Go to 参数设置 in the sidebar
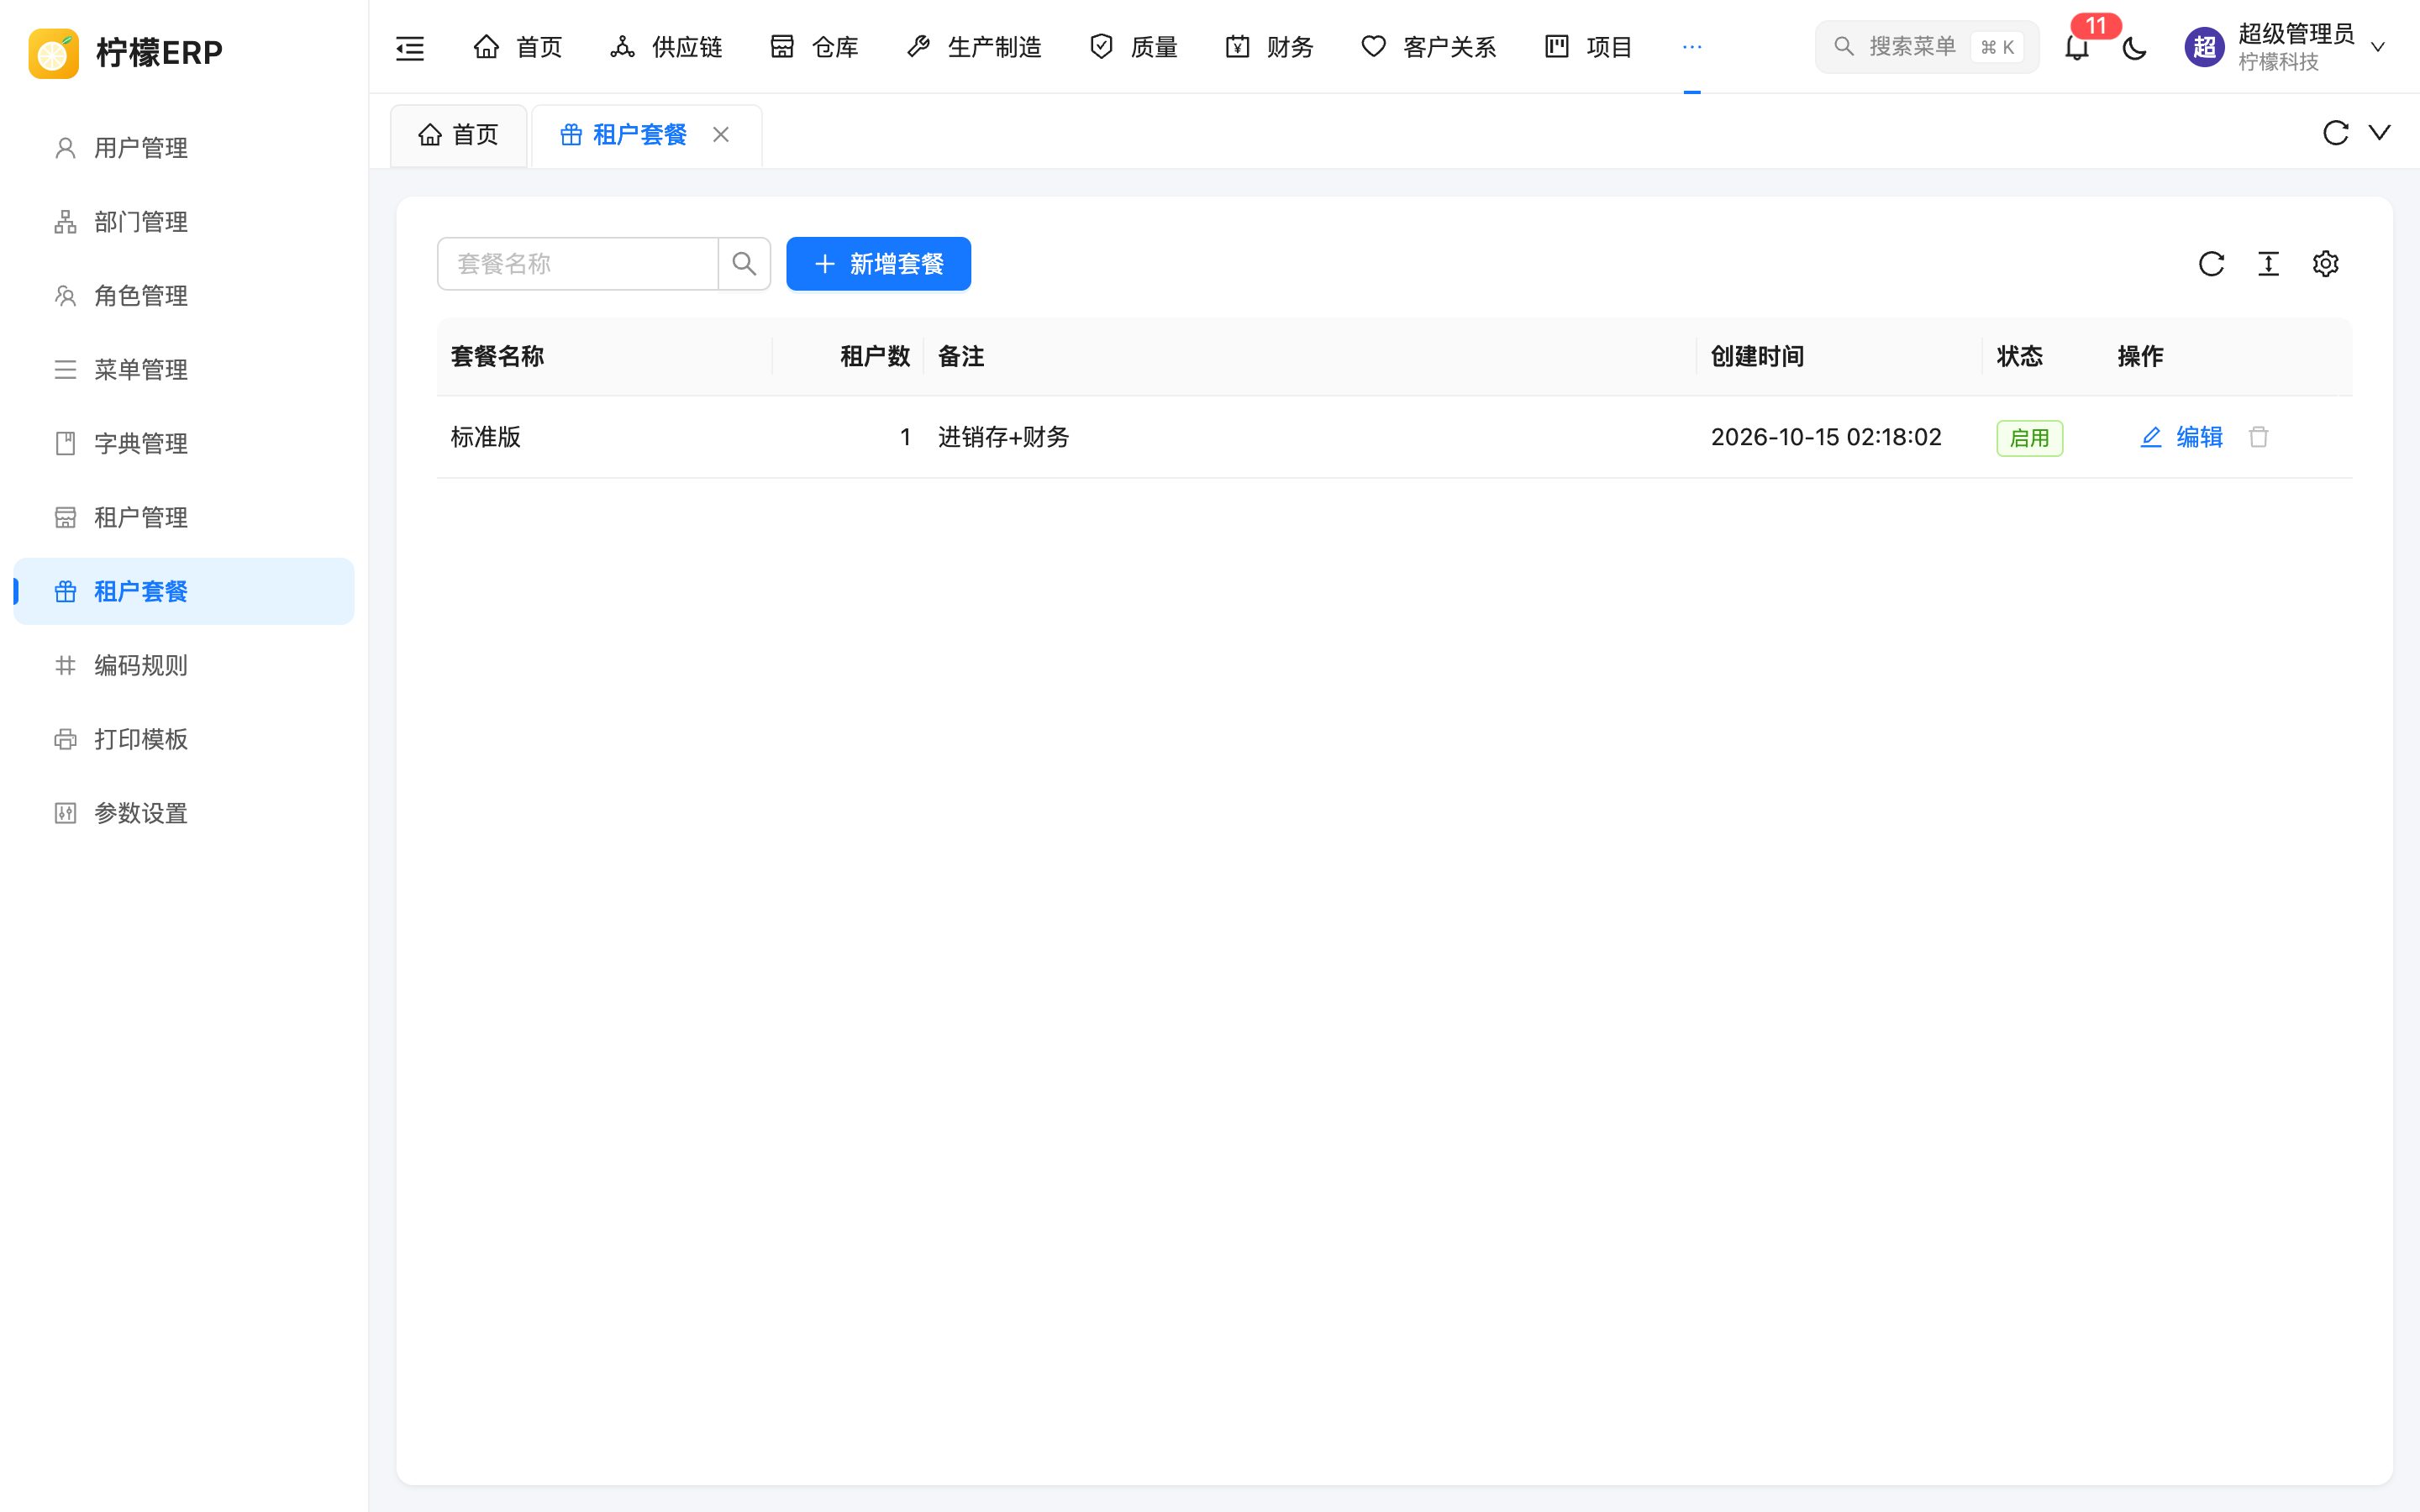This screenshot has height=1512, width=2420. pos(184,814)
